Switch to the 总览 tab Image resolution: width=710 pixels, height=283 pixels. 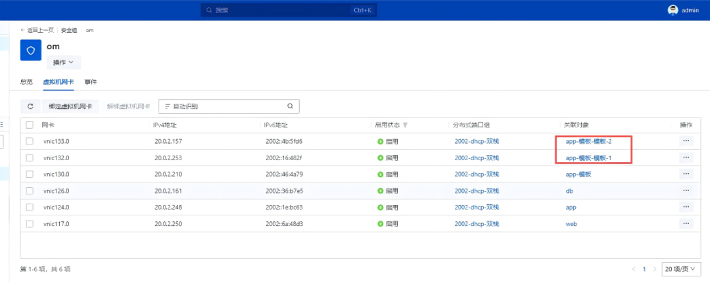tap(27, 82)
